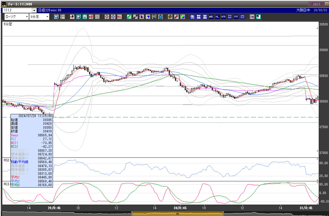Image resolution: width=329 pixels, height=216 pixels.
Task: Click the 日経225mini 09 instrument name
Action: click(x=50, y=10)
